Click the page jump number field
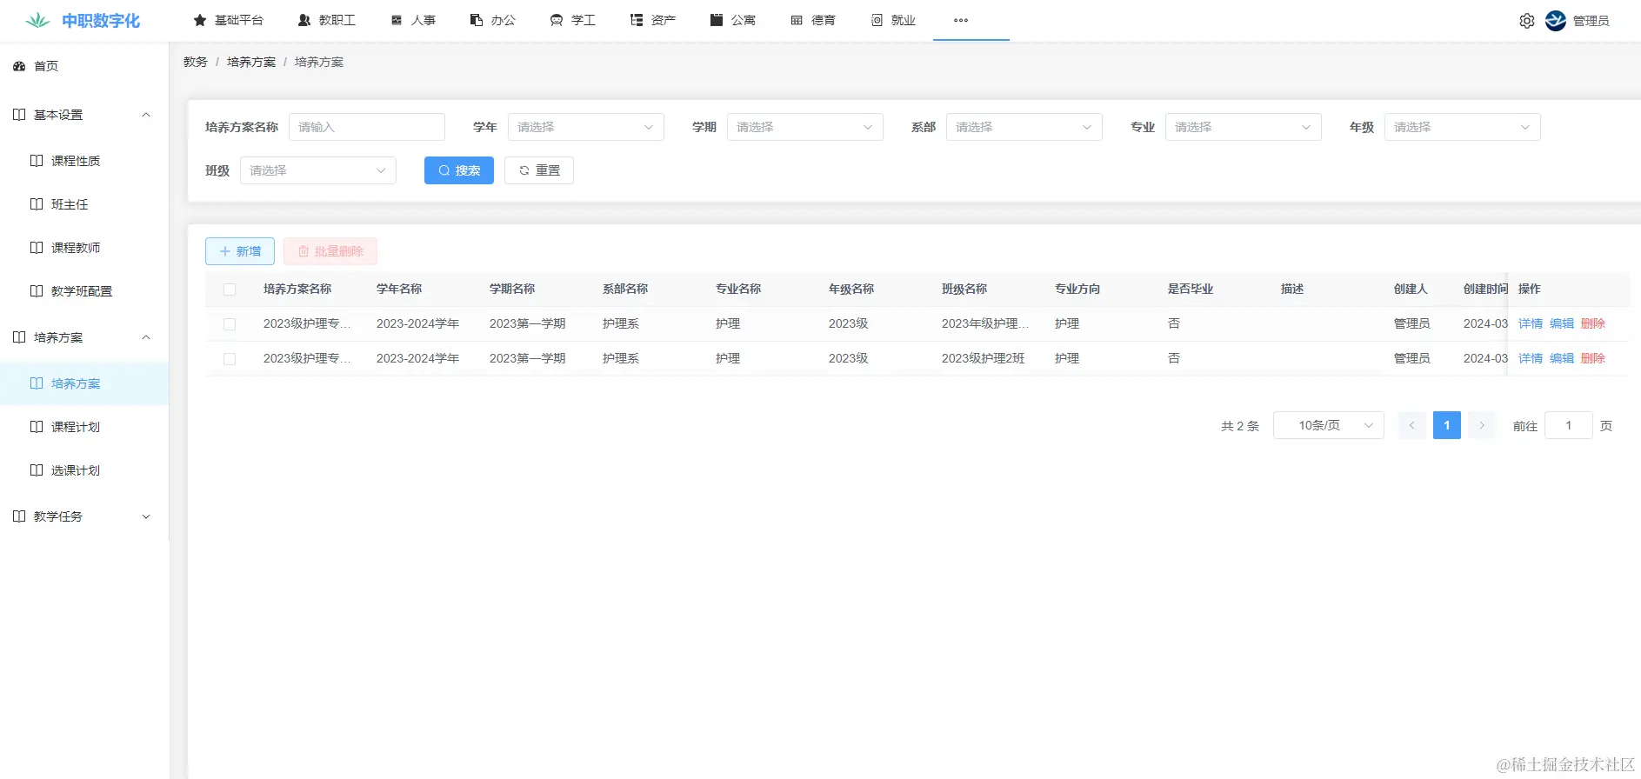The image size is (1641, 779). (1569, 425)
